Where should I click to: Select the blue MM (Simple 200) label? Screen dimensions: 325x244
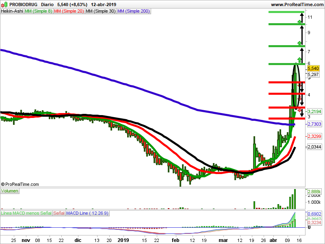coord(134,11)
